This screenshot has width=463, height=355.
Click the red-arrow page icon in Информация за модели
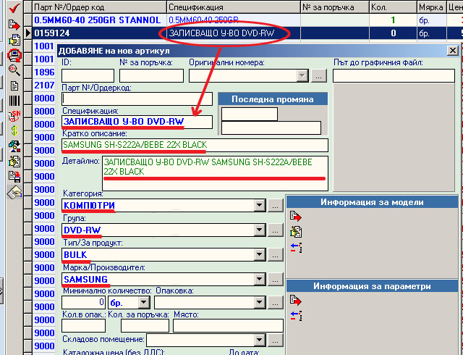[x=296, y=217]
